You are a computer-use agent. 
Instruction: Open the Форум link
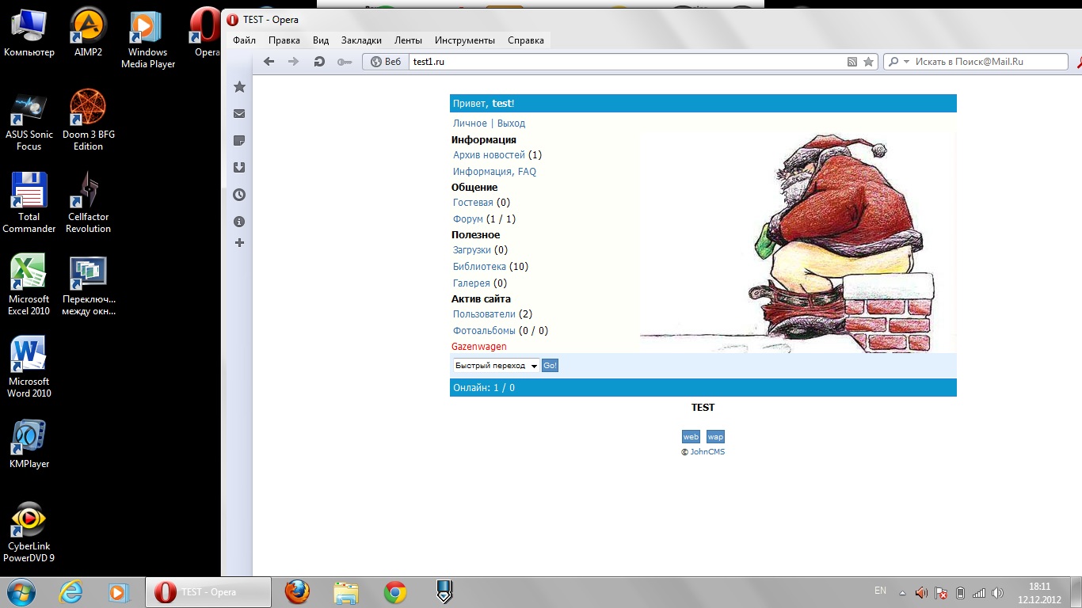(468, 219)
